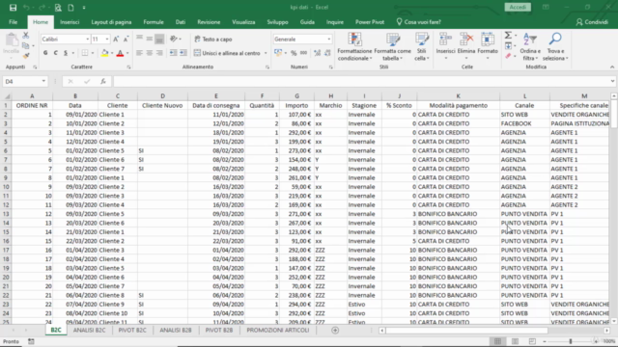Screen dimensions: 618x347
Task: Decrease the number of decimal places
Action: (327, 53)
